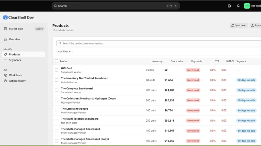The image size is (261, 146).
Task: Click the 250 units inventory value
Action: 151,120
